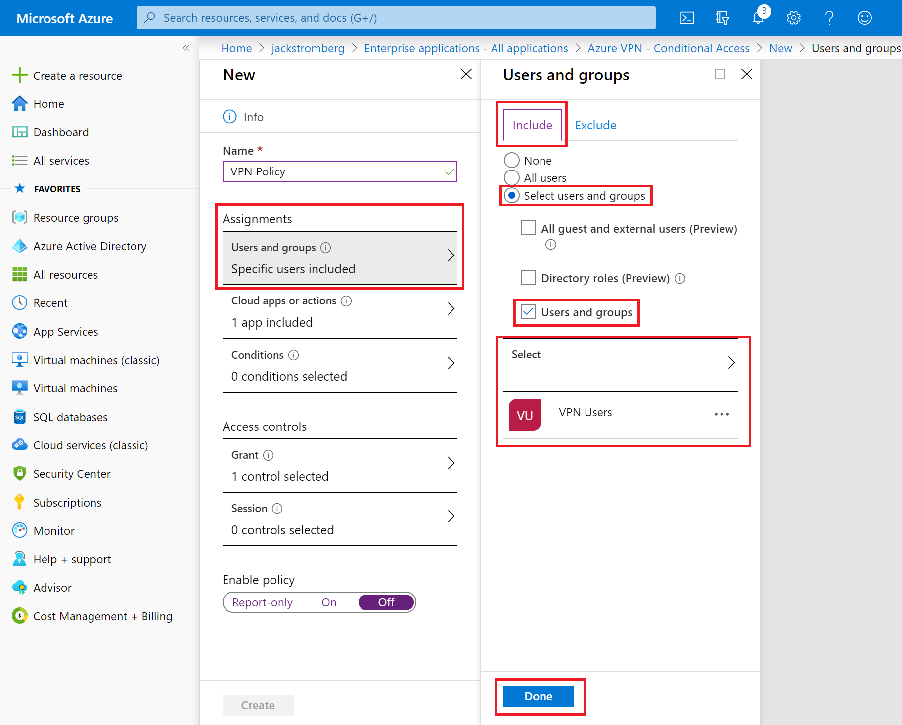
Task: Click the Virtual machines (classic) icon
Action: point(19,360)
